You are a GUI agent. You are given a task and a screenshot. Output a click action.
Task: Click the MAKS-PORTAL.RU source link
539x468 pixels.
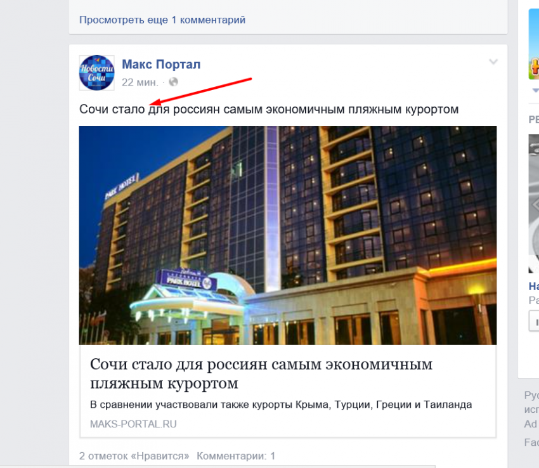coord(133,424)
